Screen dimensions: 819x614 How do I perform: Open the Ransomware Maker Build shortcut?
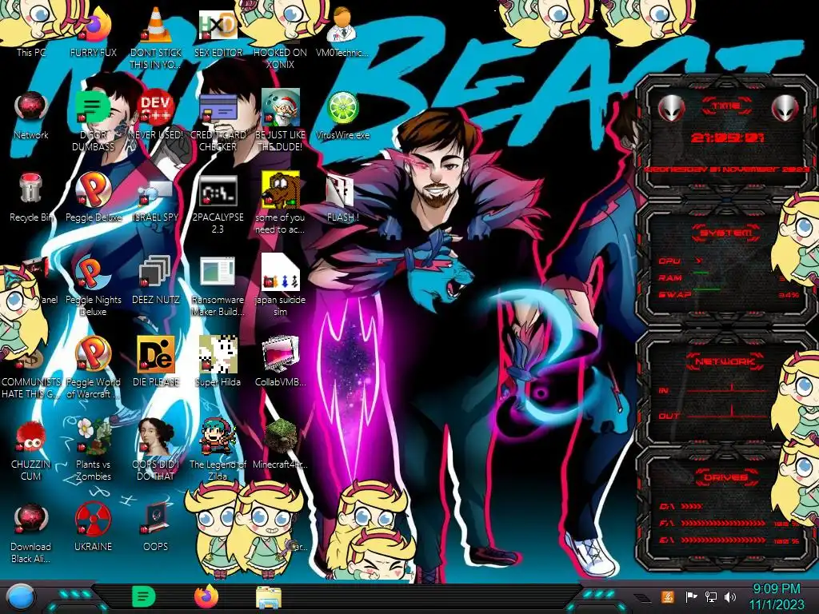click(x=218, y=286)
